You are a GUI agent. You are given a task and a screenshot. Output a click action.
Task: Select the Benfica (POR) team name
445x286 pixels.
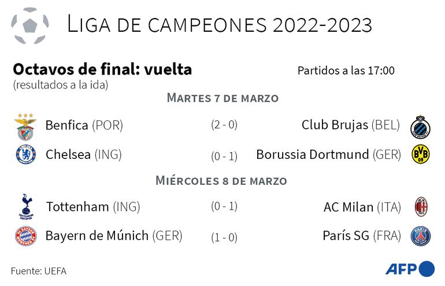click(x=84, y=125)
